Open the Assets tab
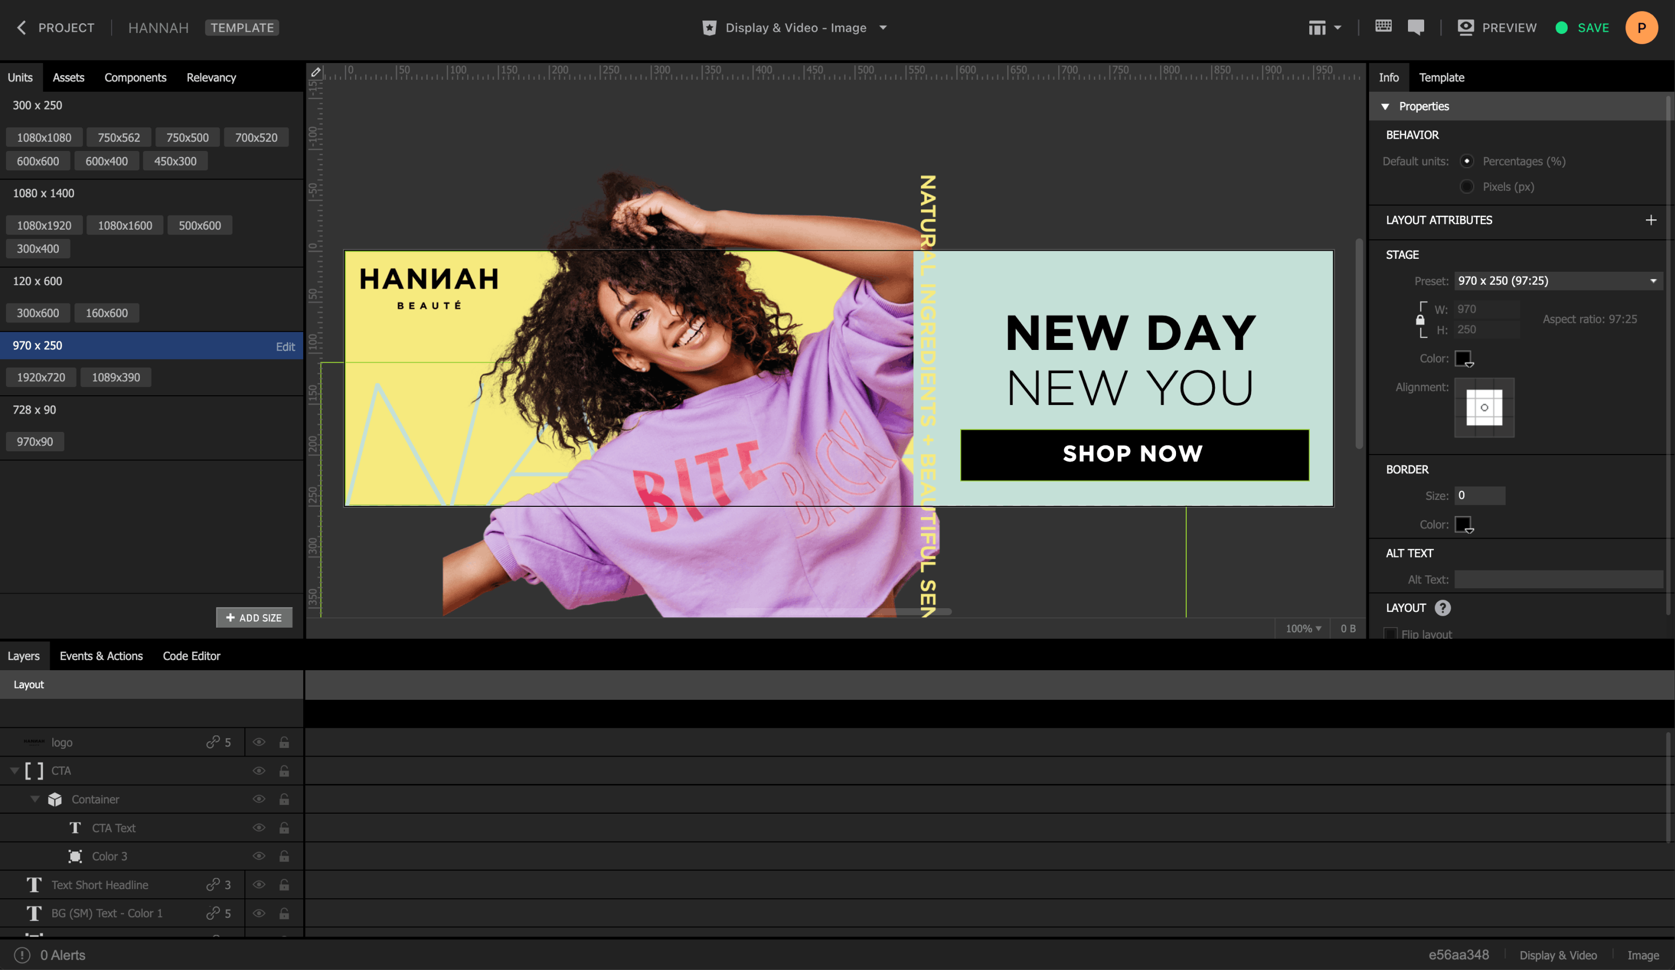1675x970 pixels. (x=68, y=77)
